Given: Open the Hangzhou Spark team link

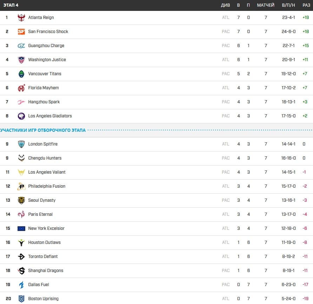Looking at the screenshot, I should [44, 102].
